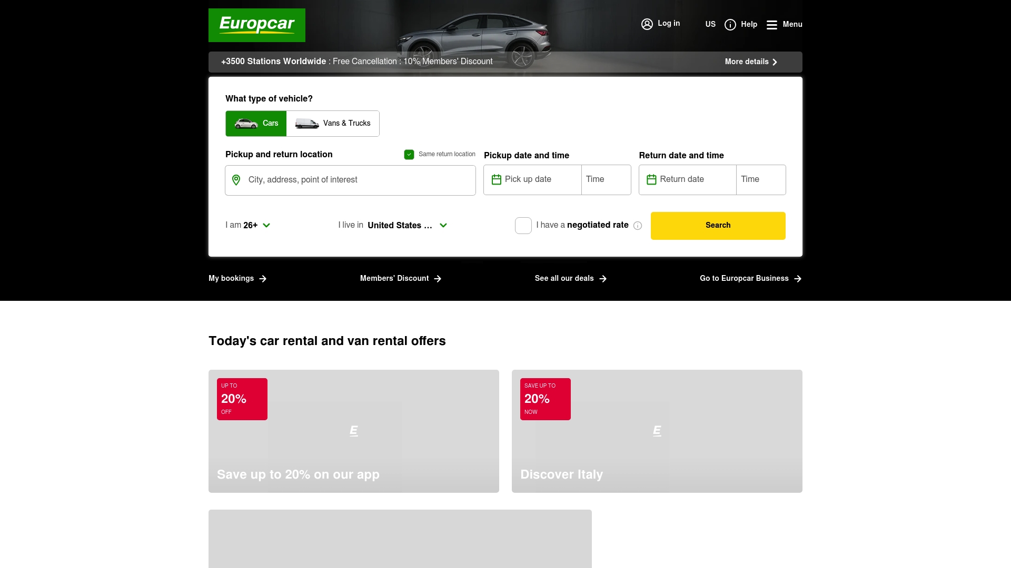The width and height of the screenshot is (1011, 568).
Task: Open the Return date calendar icon
Action: tap(651, 179)
